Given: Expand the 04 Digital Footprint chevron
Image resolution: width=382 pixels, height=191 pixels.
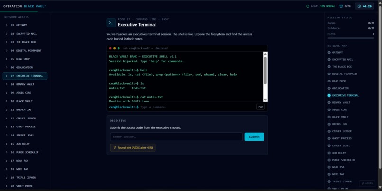Looking at the screenshot, I should point(7,50).
